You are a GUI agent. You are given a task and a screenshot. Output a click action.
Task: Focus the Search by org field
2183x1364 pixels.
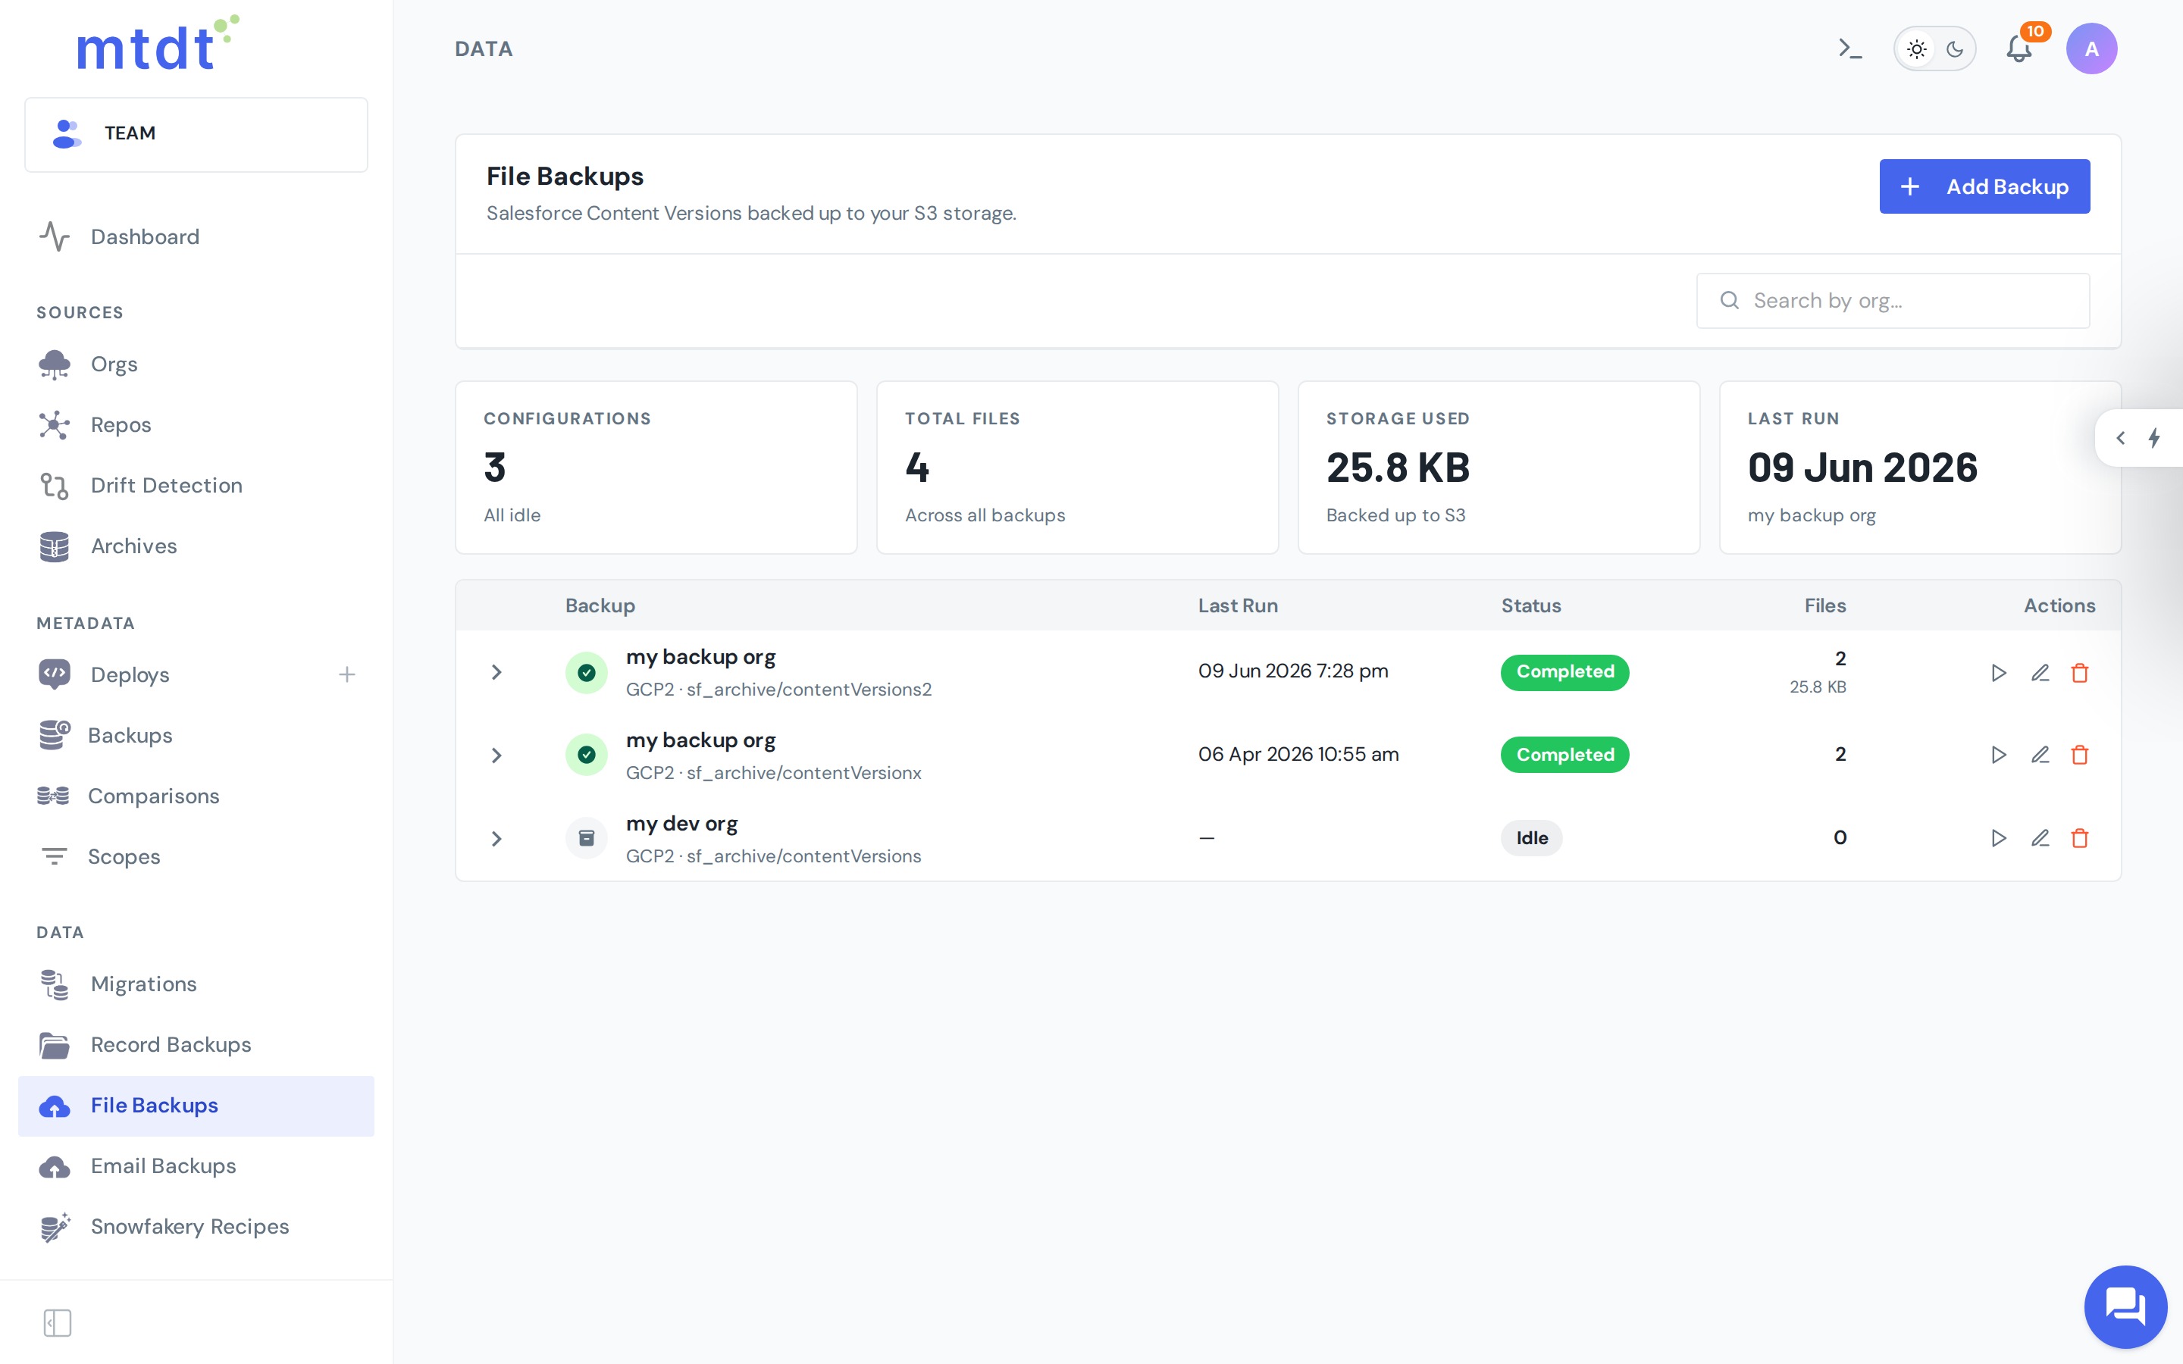point(1893,300)
